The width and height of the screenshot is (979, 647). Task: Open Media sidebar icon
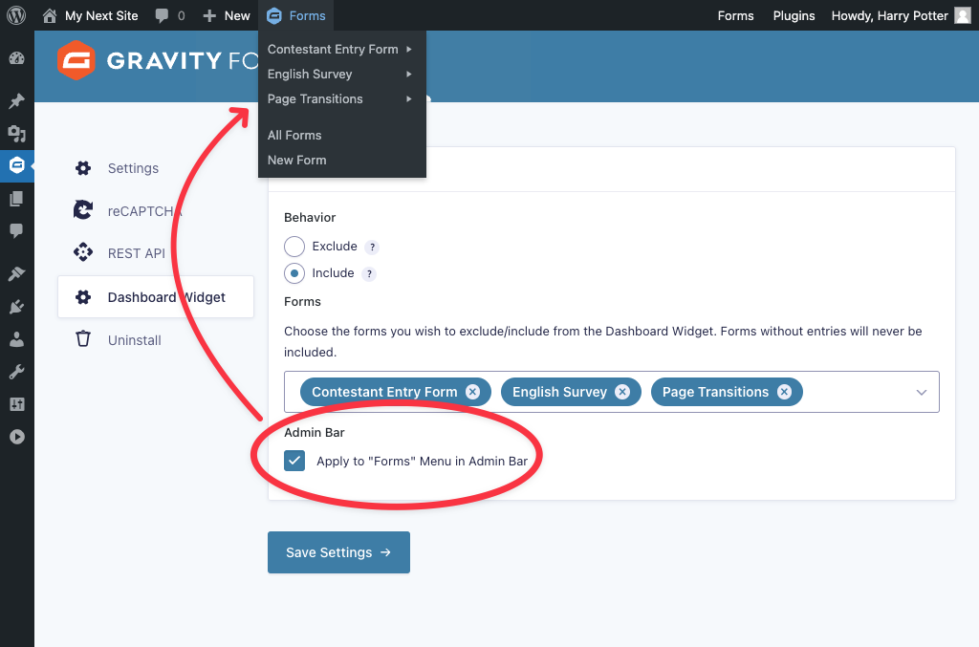(x=17, y=133)
